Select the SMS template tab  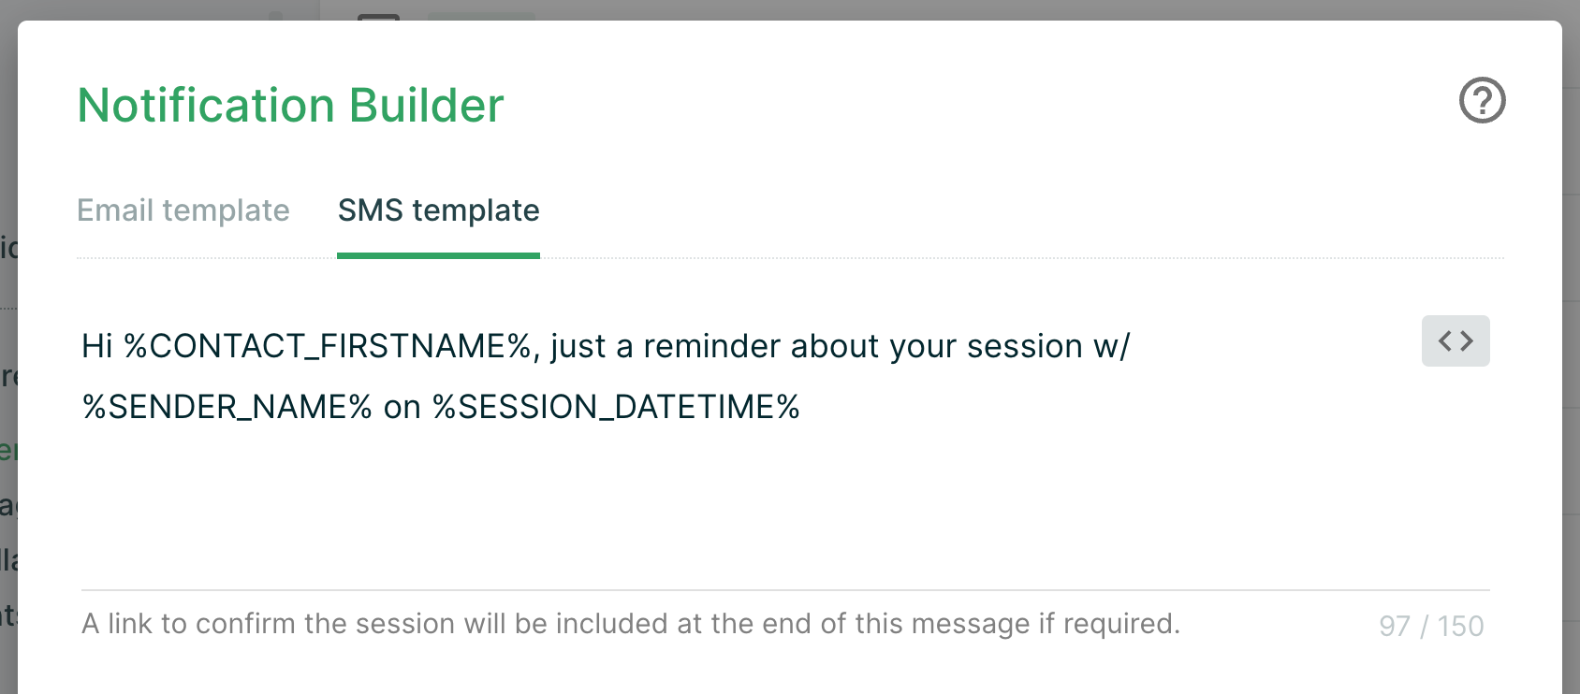point(438,210)
